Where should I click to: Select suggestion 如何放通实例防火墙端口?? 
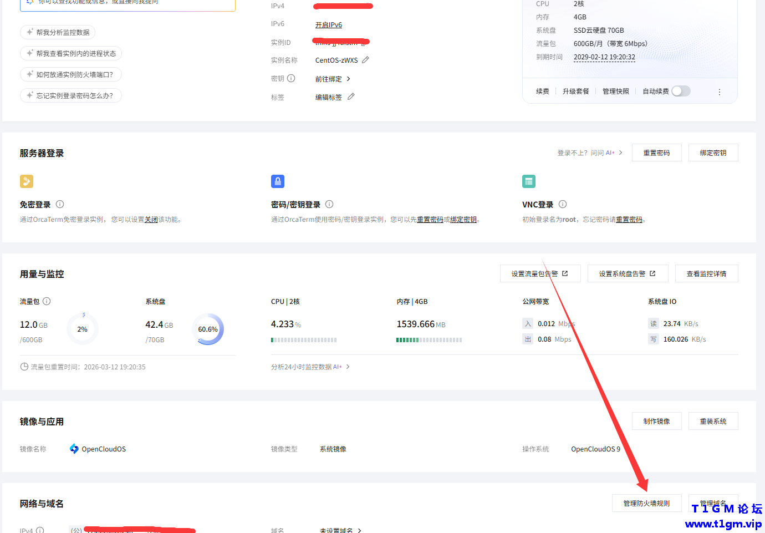71,74
